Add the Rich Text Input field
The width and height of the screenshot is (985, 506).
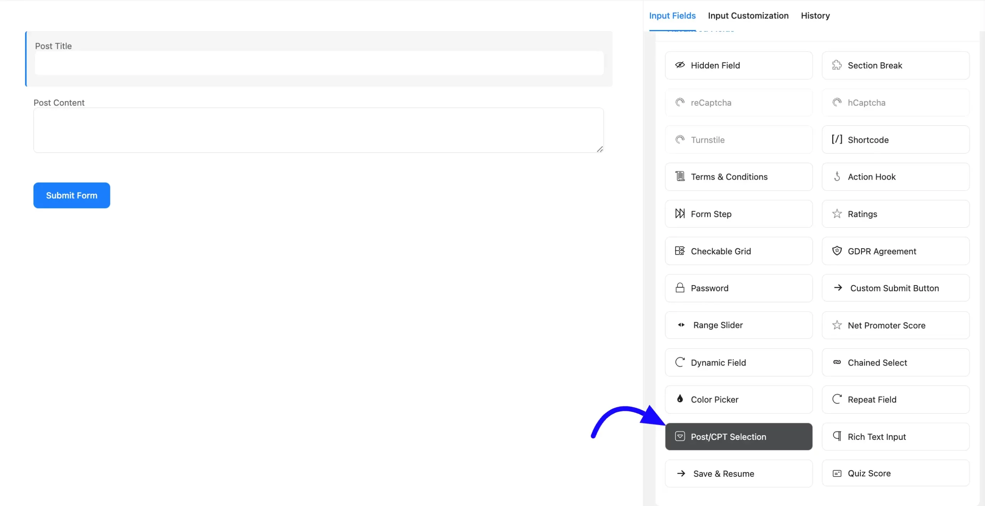coord(895,436)
